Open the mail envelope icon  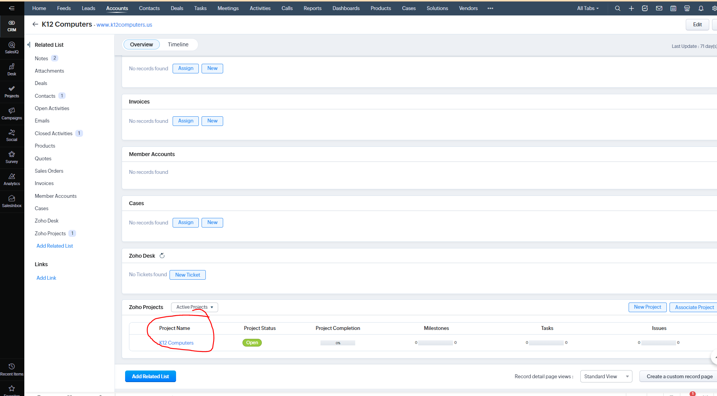coord(659,8)
